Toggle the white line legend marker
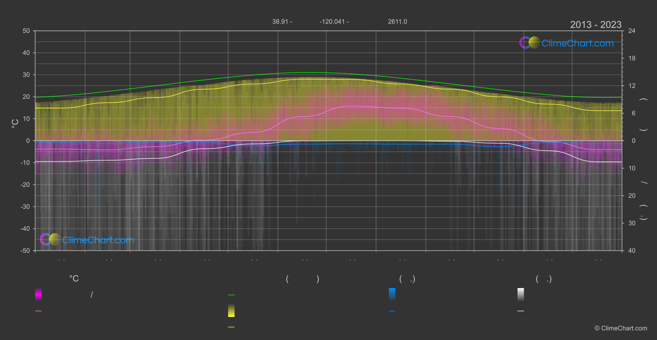Image resolution: width=657 pixels, height=340 pixels. pos(521,311)
